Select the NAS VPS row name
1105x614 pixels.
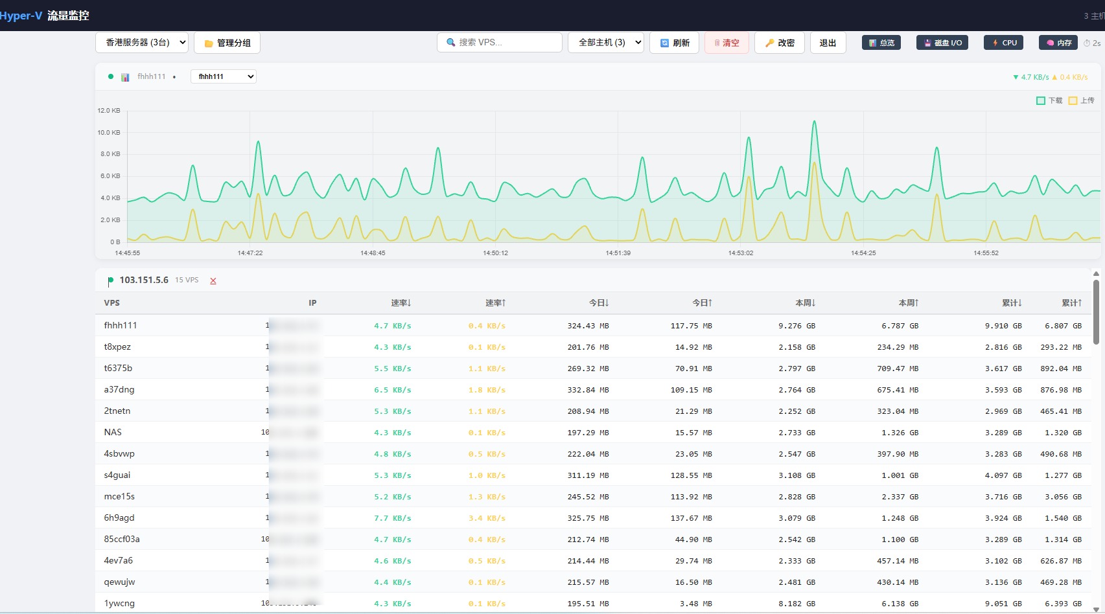pyautogui.click(x=113, y=433)
